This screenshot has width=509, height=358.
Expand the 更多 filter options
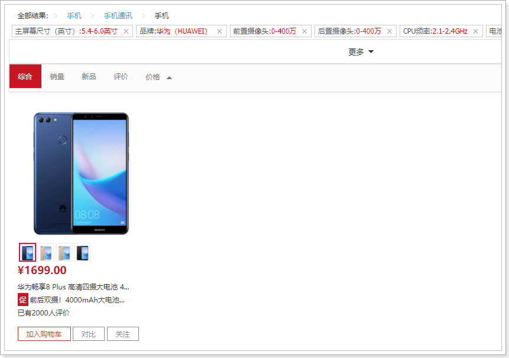coord(361,52)
